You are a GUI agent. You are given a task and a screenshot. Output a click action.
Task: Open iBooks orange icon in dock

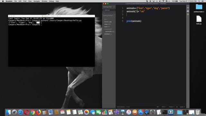(135, 112)
